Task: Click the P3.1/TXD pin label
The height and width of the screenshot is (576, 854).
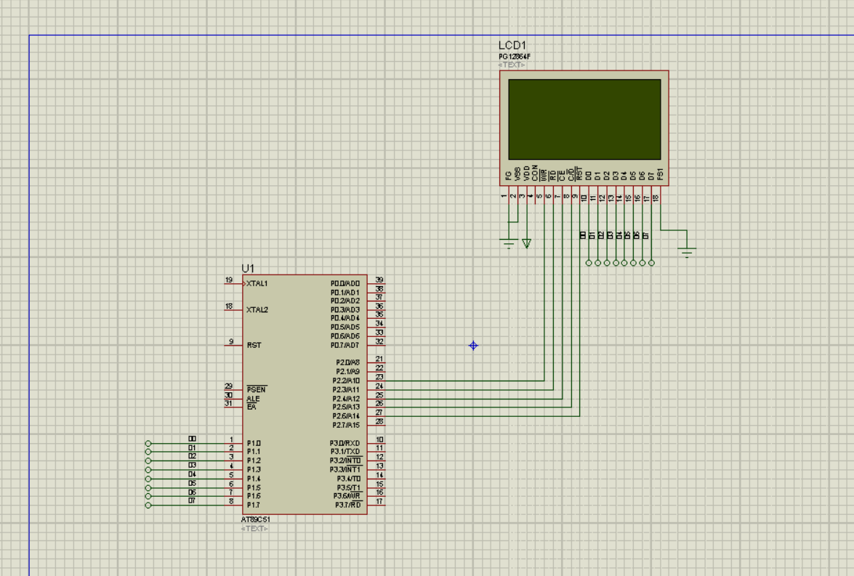Action: (345, 451)
